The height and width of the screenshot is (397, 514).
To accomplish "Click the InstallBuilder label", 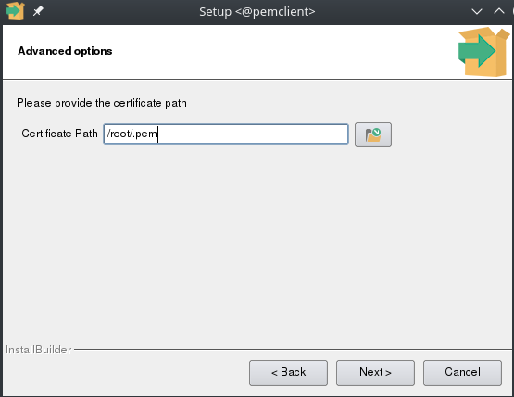I will coord(38,350).
